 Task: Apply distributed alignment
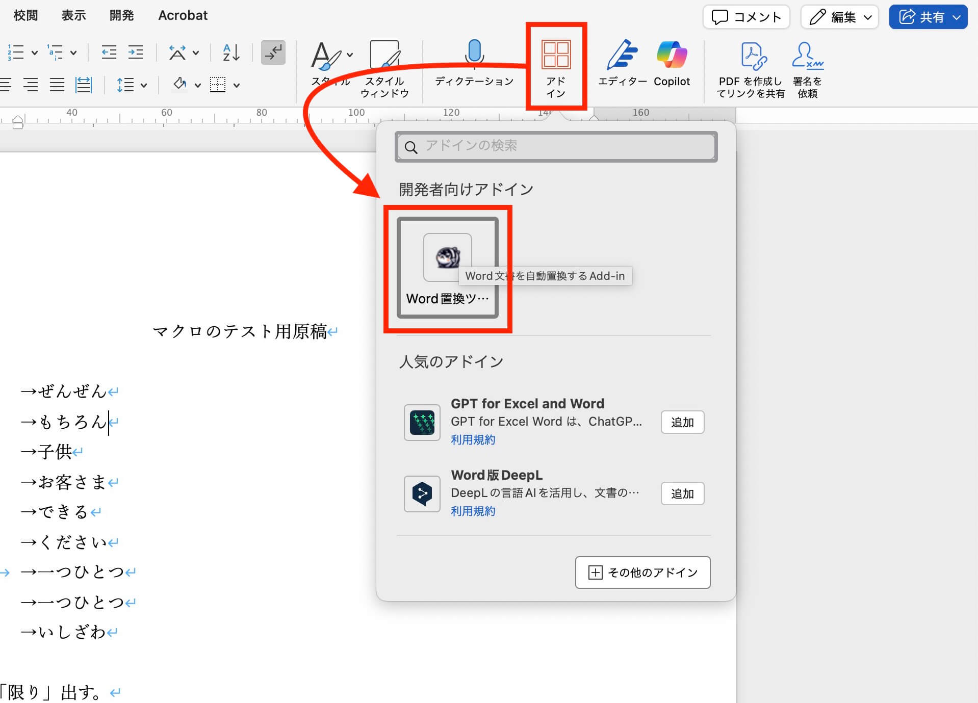coord(84,85)
